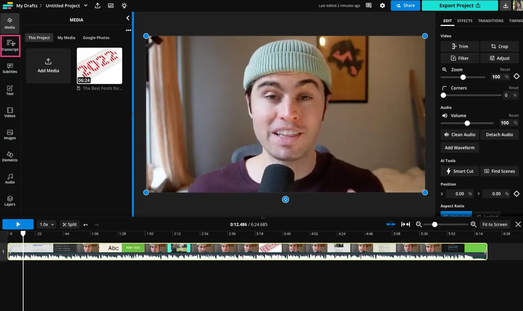Click Add Waveform button
523x311 pixels.
coord(460,148)
